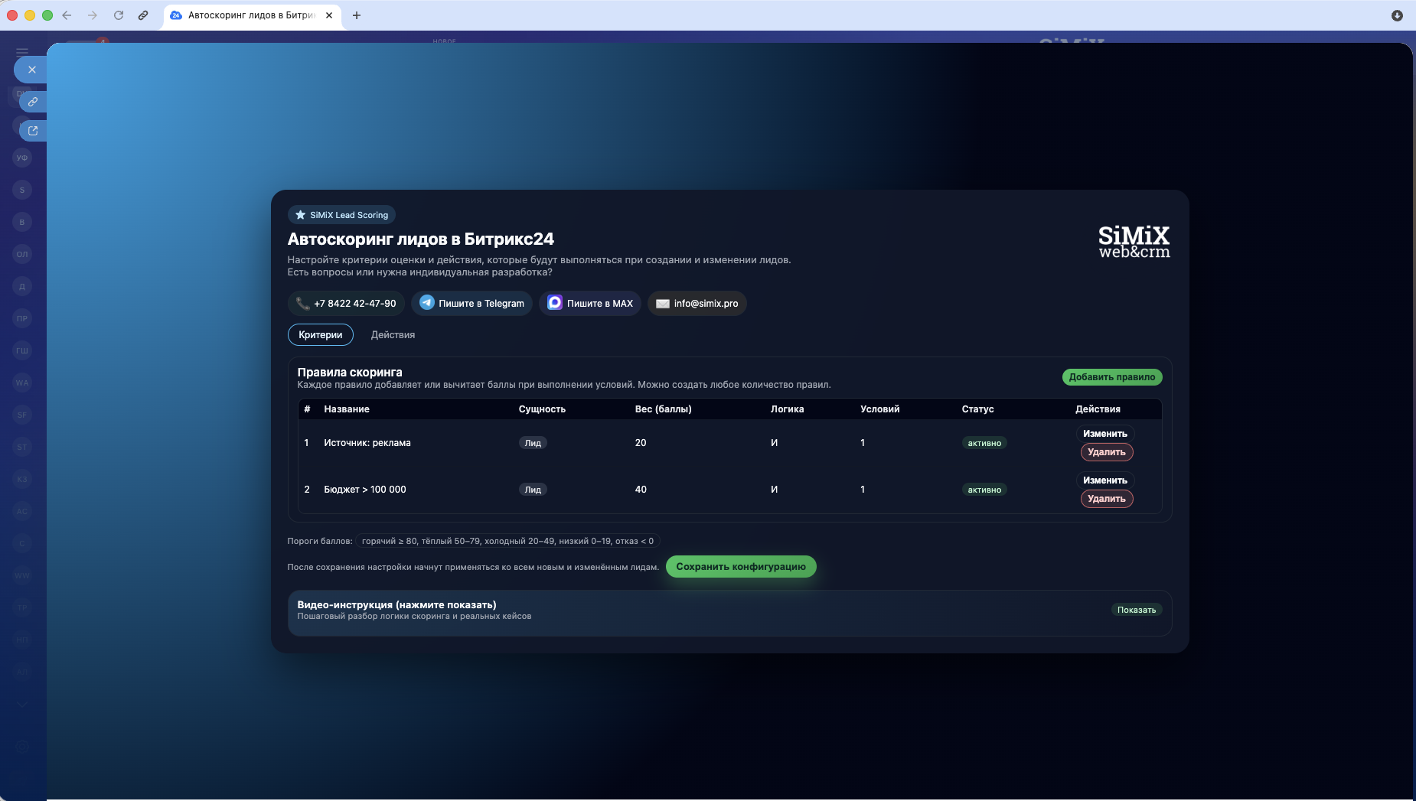This screenshot has width=1416, height=801.
Task: Open Пишите в Telegram contact link
Action: [471, 304]
